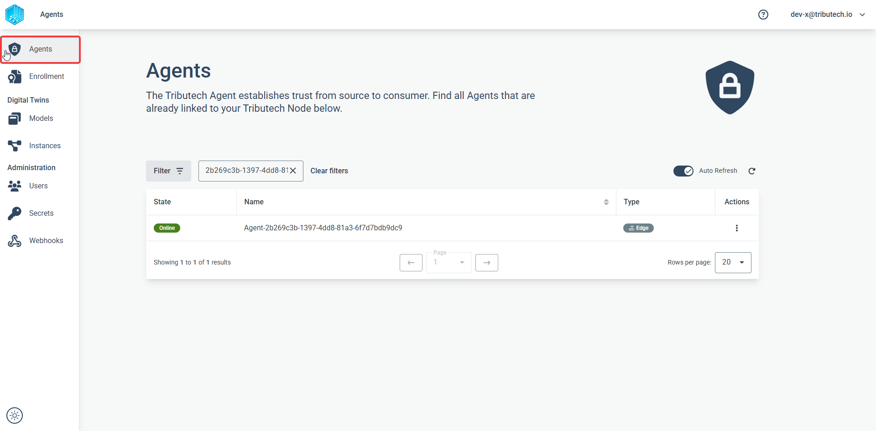
Task: Toggle the light theme sun icon
Action: click(x=15, y=415)
